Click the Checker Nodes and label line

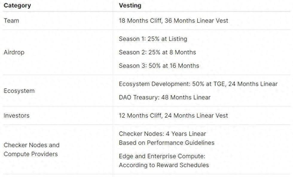pos(32,145)
